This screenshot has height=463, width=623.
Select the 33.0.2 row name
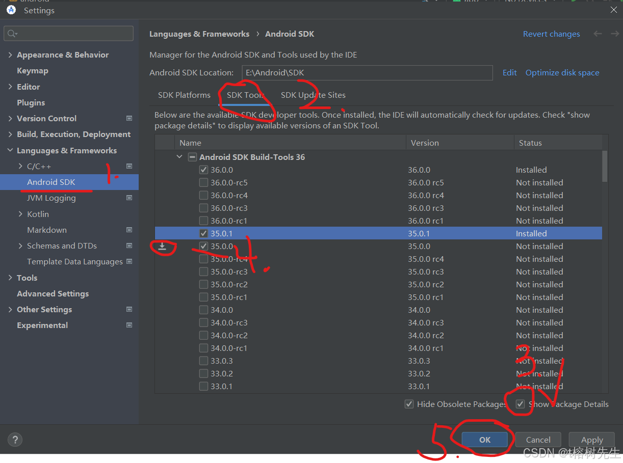point(222,373)
